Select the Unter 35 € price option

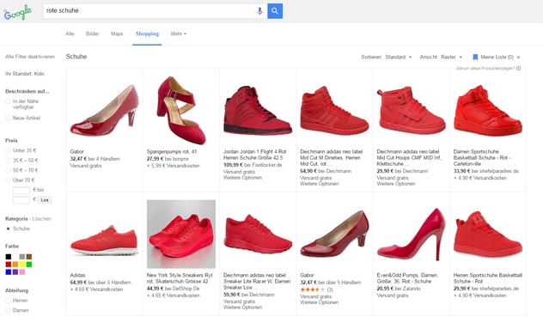(8, 150)
